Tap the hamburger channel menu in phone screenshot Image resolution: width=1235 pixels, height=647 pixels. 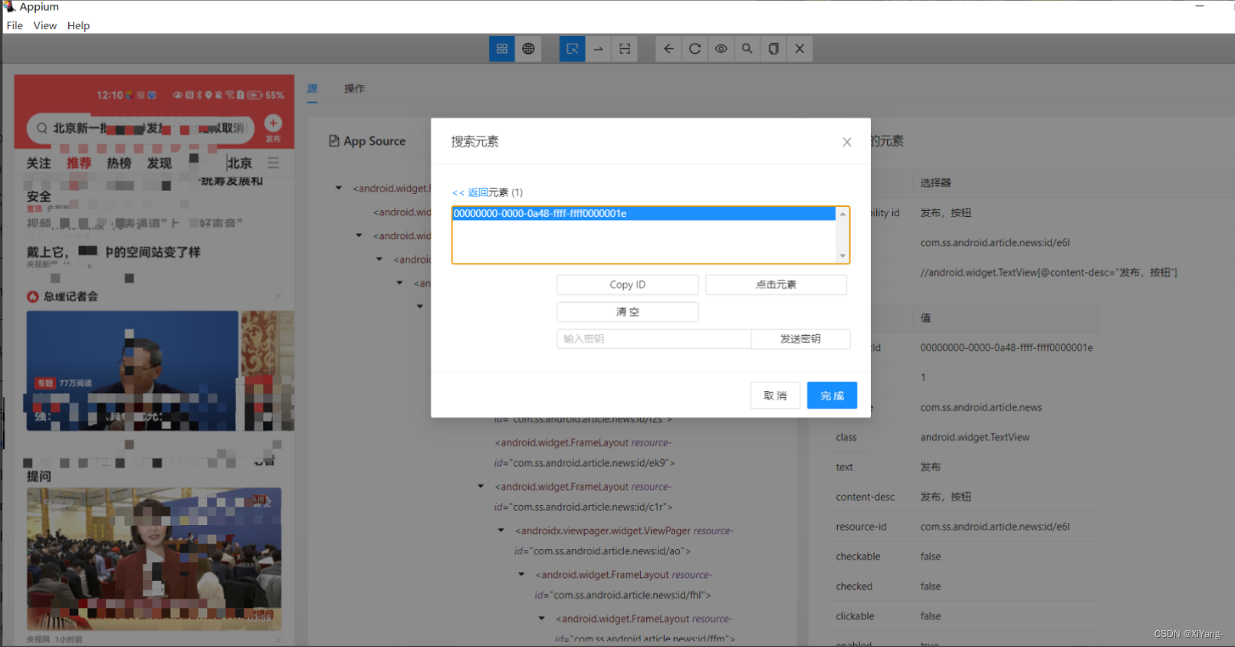(x=274, y=163)
